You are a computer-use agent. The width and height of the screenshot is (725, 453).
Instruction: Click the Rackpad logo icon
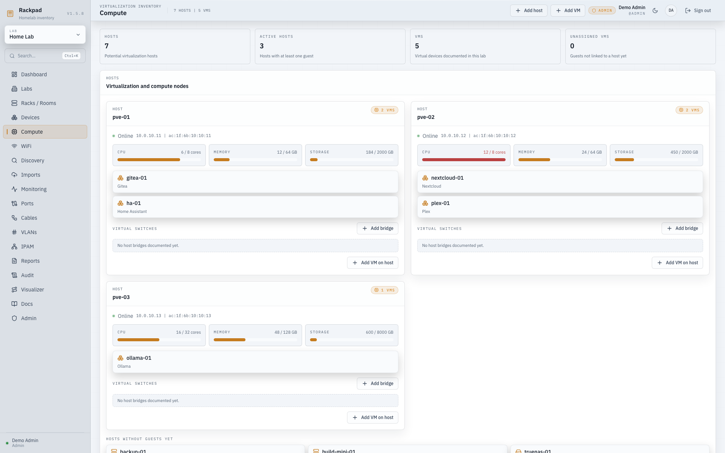(10, 14)
